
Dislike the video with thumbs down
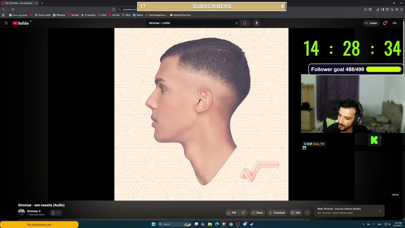point(243,213)
